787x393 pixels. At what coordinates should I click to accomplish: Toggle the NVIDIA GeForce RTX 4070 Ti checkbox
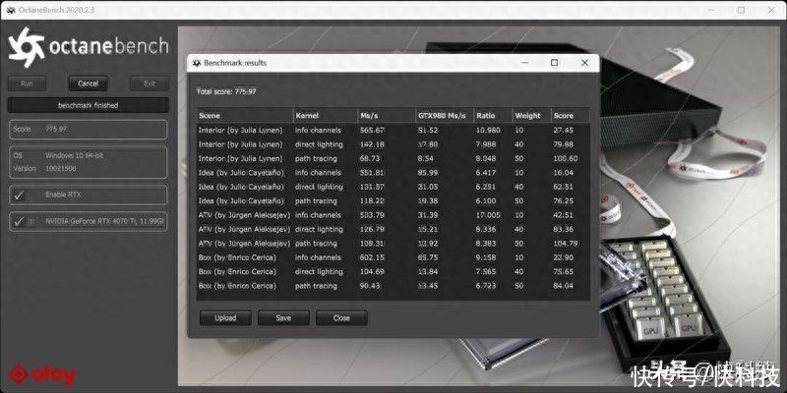(x=19, y=221)
